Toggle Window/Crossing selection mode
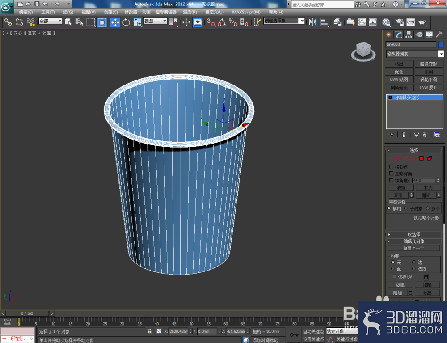This screenshot has height=343, width=447. pyautogui.click(x=102, y=22)
